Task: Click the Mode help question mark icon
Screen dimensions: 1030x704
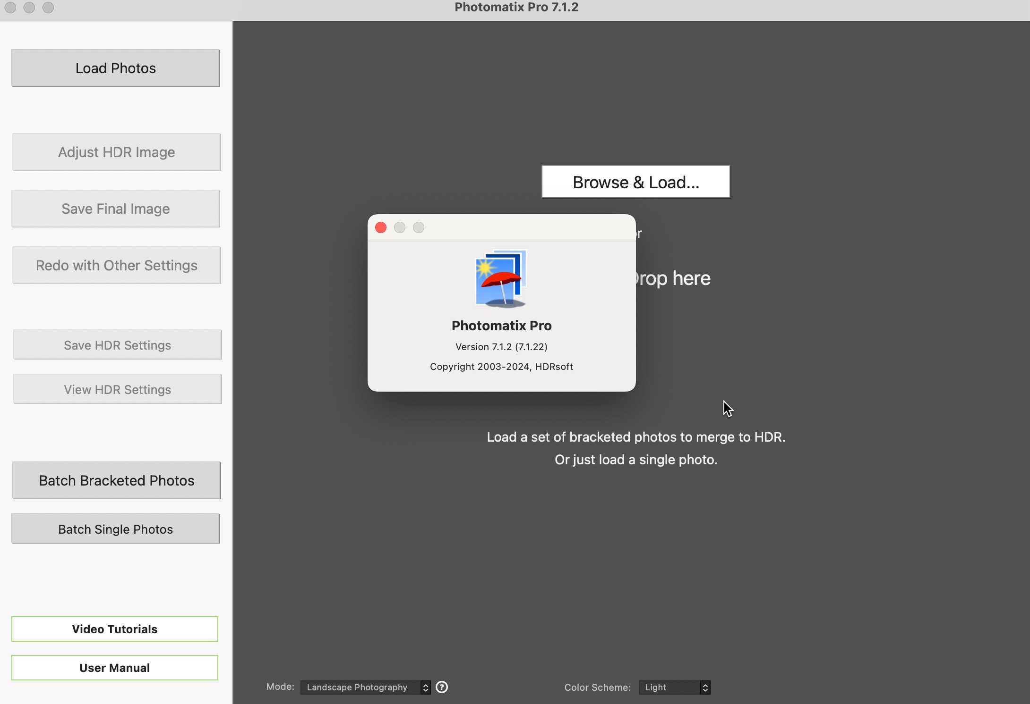Action: [x=442, y=687]
